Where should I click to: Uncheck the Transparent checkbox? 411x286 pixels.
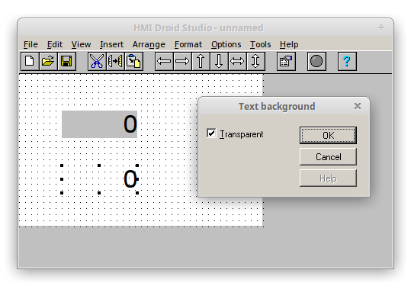[x=211, y=133]
